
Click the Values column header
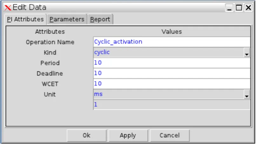click(x=172, y=32)
